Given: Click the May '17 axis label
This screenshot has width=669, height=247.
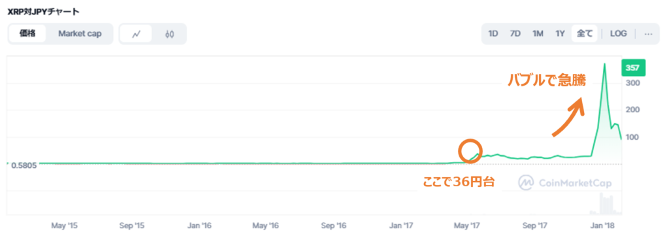Looking at the screenshot, I should tap(470, 225).
